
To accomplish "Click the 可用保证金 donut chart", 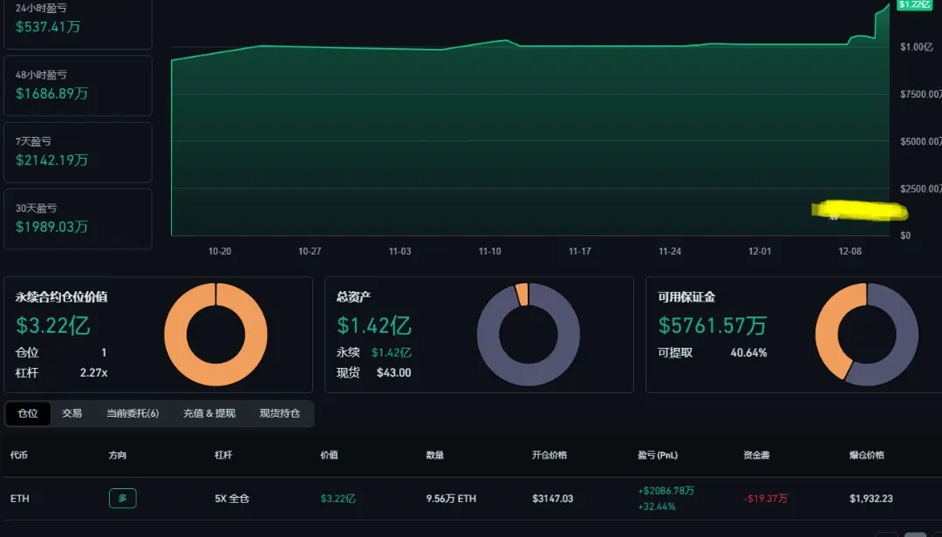I will (867, 335).
